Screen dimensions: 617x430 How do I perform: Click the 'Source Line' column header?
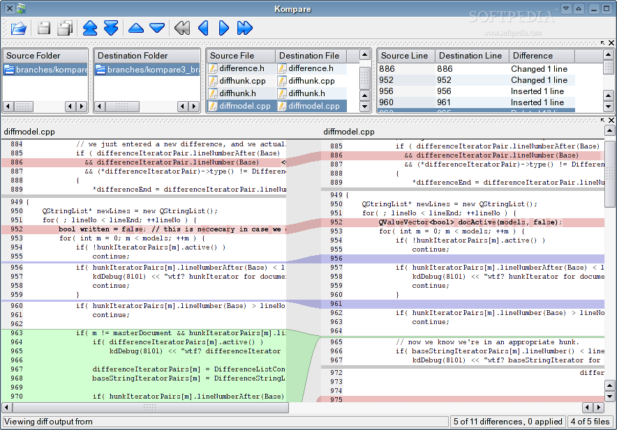(405, 55)
